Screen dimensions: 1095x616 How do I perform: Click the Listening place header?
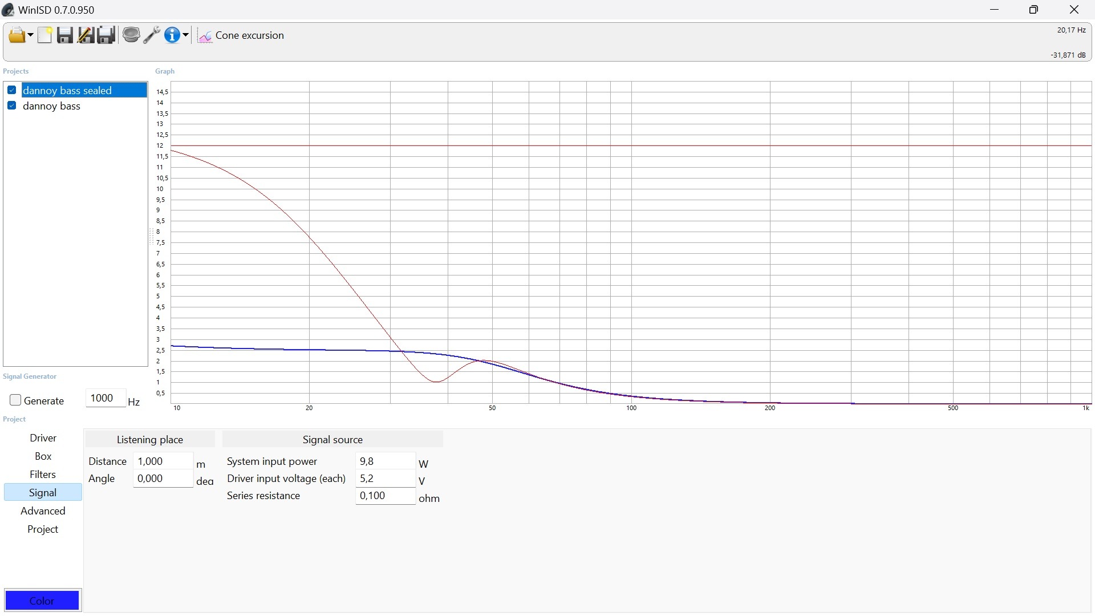coord(150,440)
